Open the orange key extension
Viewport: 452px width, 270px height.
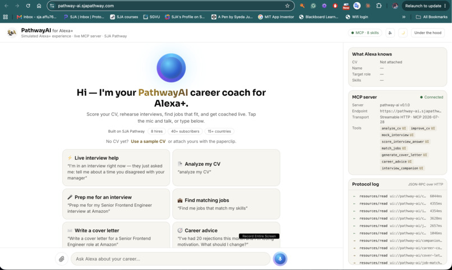pos(302,6)
